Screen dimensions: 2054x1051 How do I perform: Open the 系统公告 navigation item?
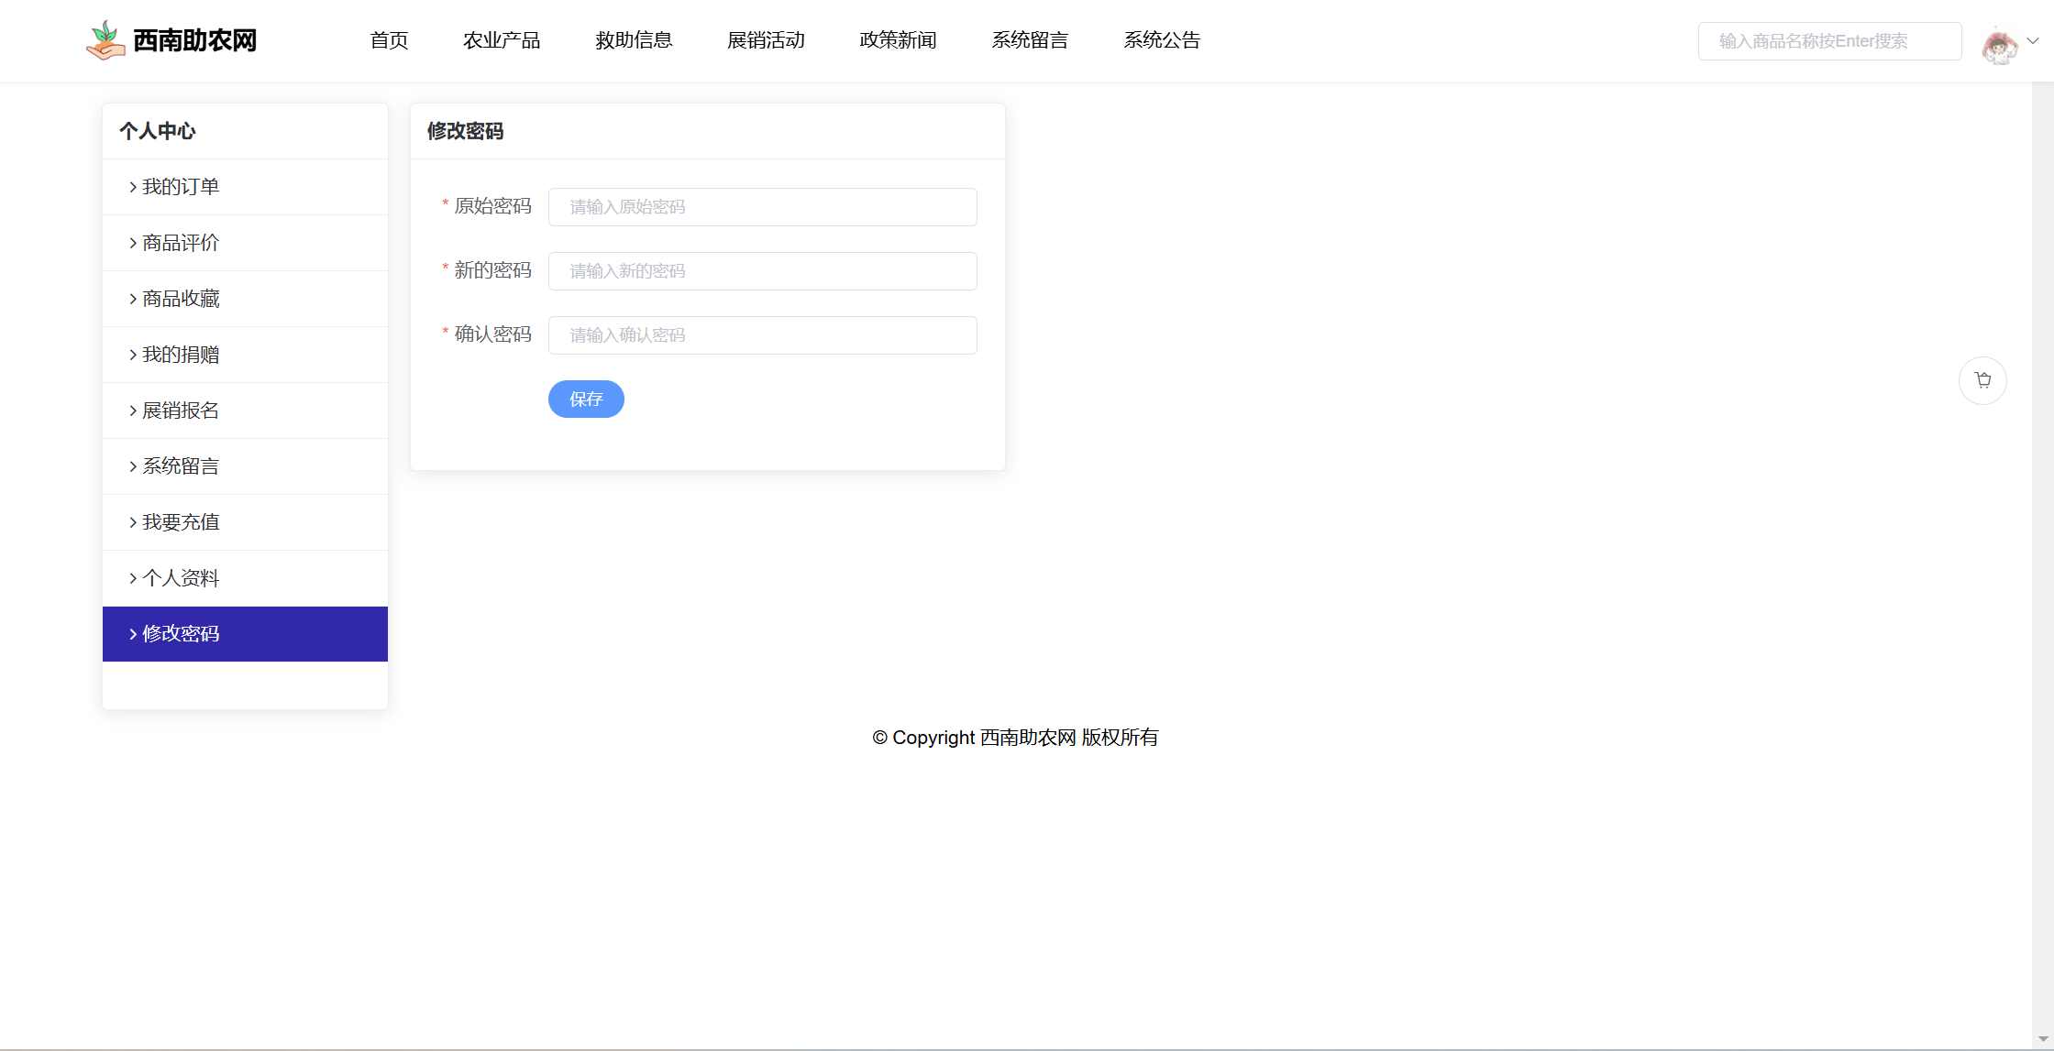click(1162, 40)
